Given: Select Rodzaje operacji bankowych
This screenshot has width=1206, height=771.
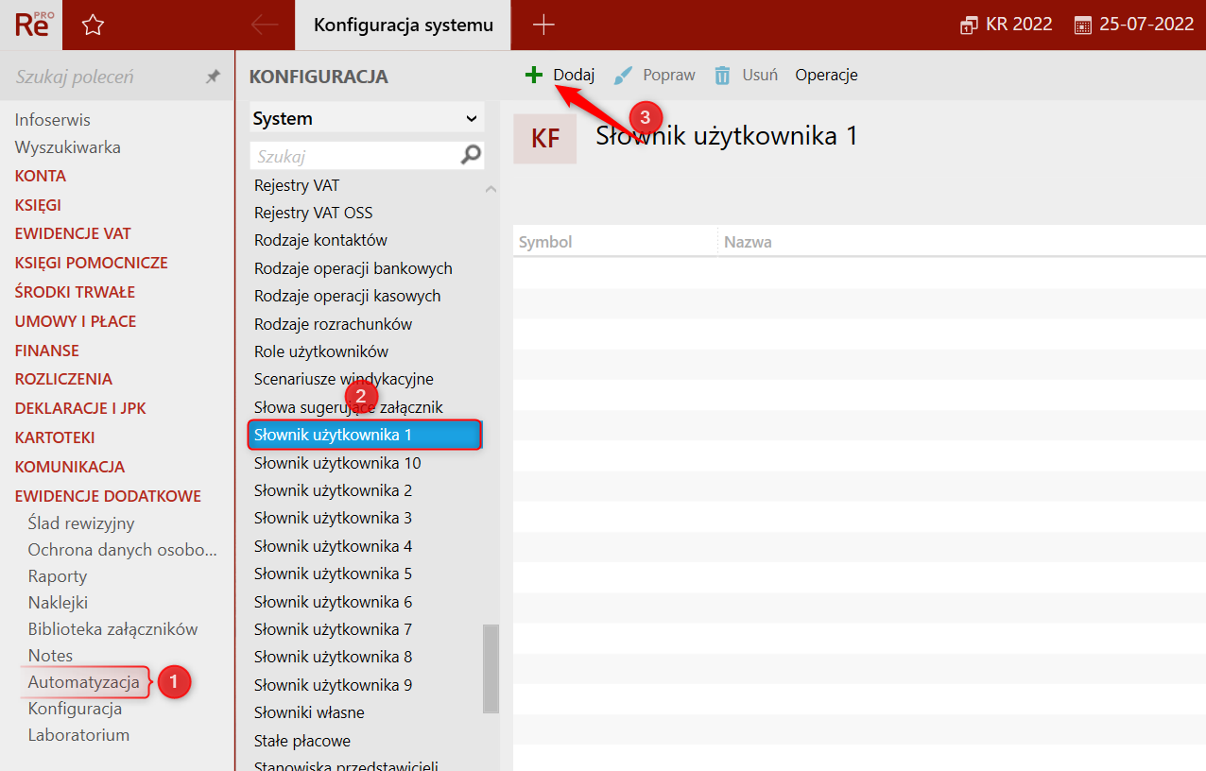Looking at the screenshot, I should 353,268.
